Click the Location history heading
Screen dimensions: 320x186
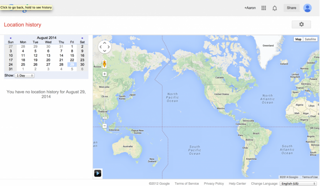coord(22,25)
